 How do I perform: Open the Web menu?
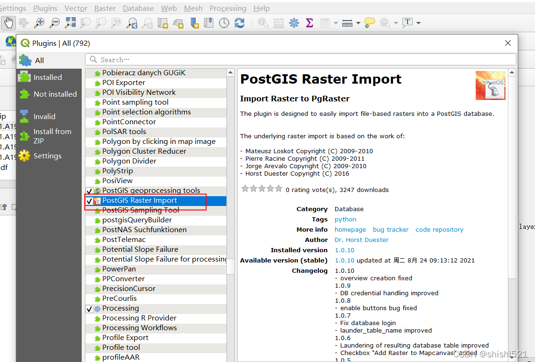click(169, 8)
